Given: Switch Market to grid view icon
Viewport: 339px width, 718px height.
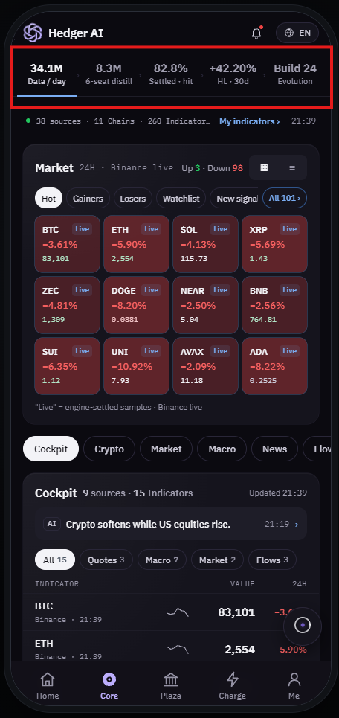Looking at the screenshot, I should click(x=264, y=167).
